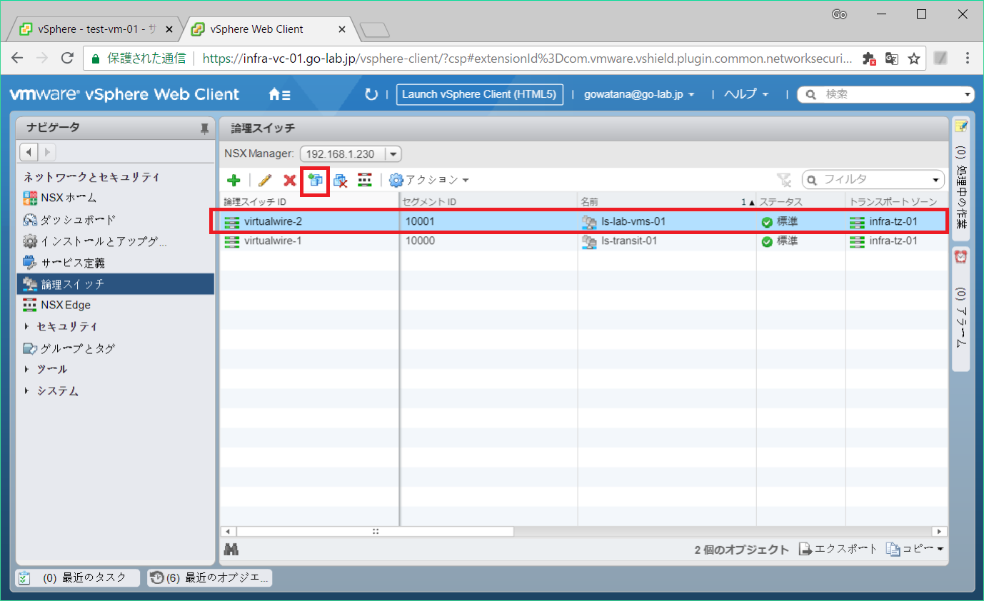Image resolution: width=984 pixels, height=601 pixels.
Task: Select the virtualwire-2 row
Action: 583,221
